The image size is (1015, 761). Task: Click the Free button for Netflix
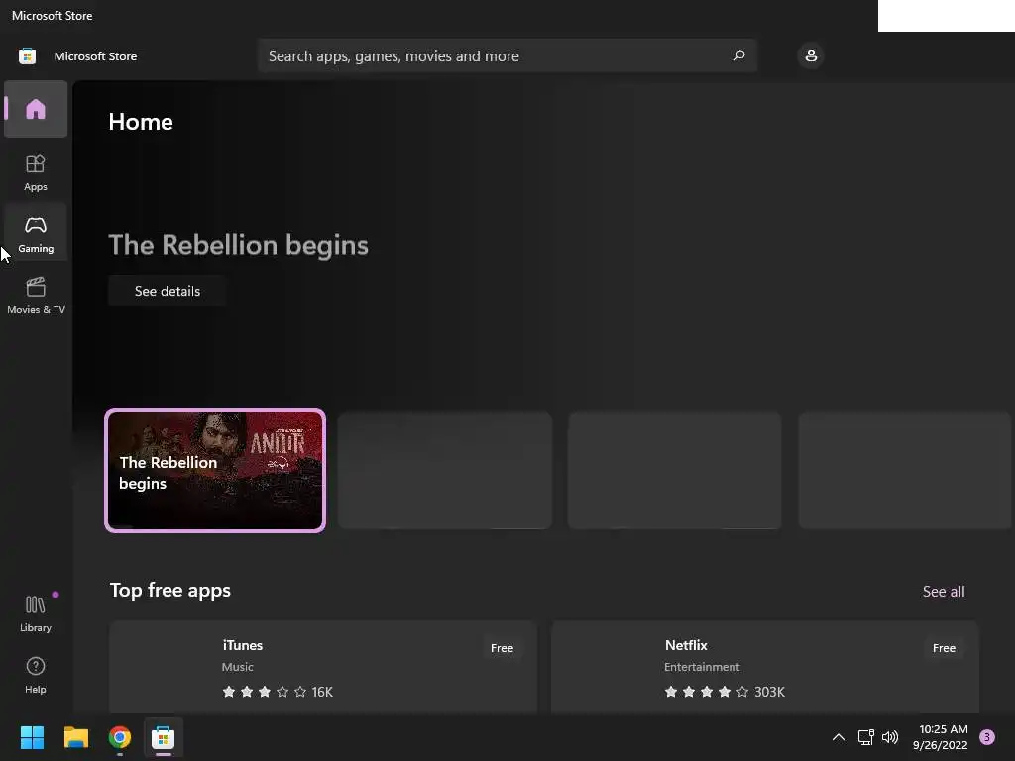pyautogui.click(x=944, y=648)
